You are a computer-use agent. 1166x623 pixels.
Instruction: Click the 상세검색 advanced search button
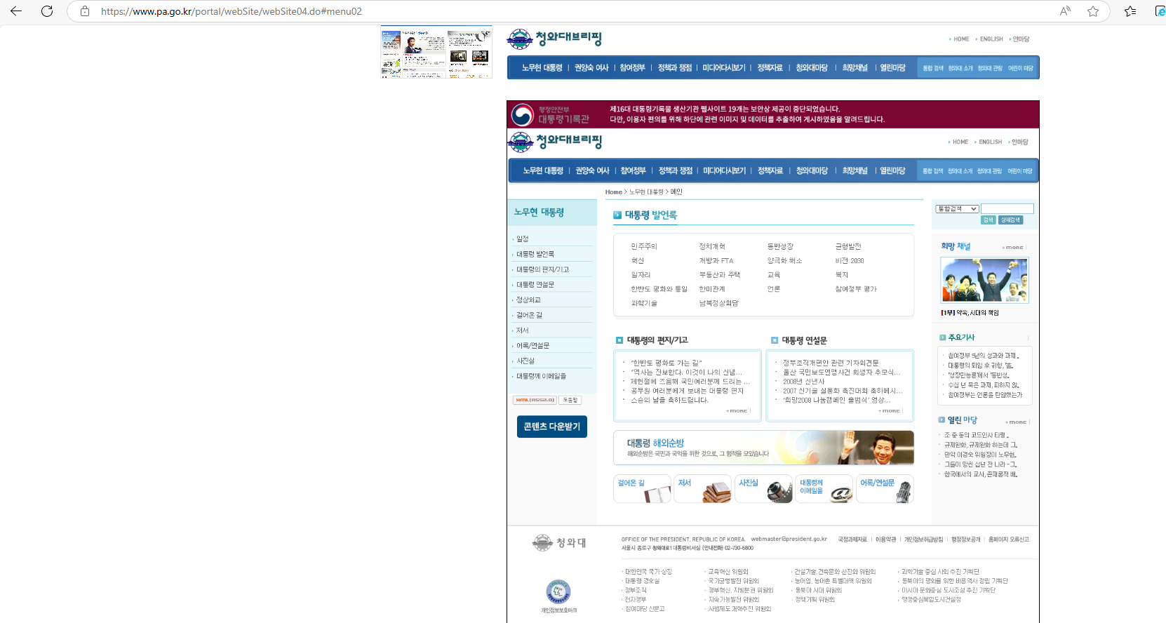coord(1010,220)
